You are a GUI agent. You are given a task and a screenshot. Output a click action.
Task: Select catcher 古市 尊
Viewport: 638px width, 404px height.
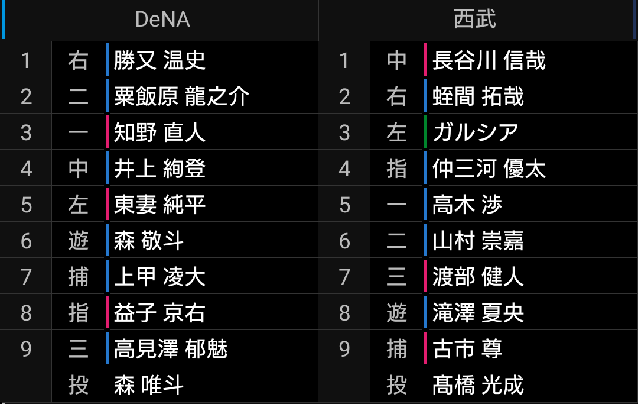[x=467, y=349]
